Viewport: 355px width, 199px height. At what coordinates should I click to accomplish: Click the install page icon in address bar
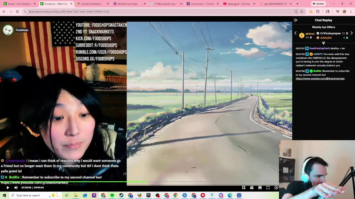296,12
